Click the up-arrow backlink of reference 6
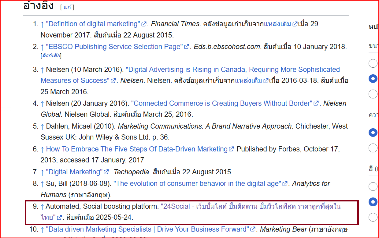Screen dimensions: 379x238 click(x=42, y=149)
